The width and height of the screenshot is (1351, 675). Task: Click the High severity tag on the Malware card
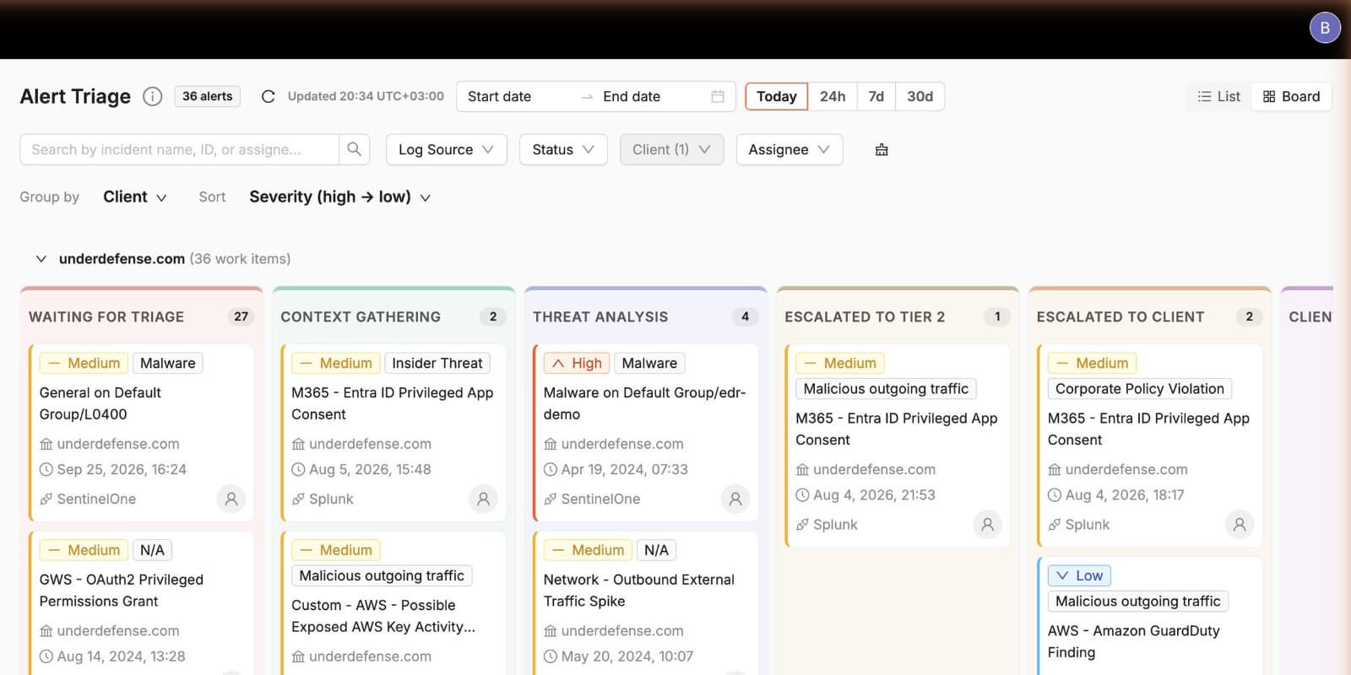coord(577,363)
